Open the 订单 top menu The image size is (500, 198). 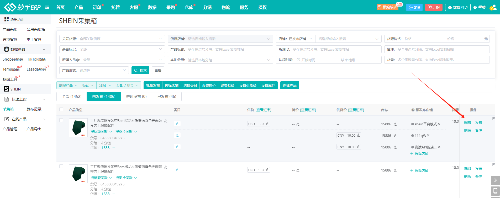[x=97, y=7]
